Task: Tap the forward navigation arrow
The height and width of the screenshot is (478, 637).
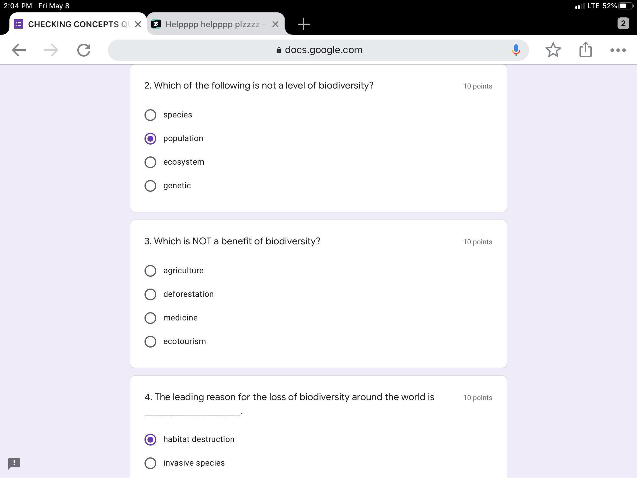Action: point(51,50)
